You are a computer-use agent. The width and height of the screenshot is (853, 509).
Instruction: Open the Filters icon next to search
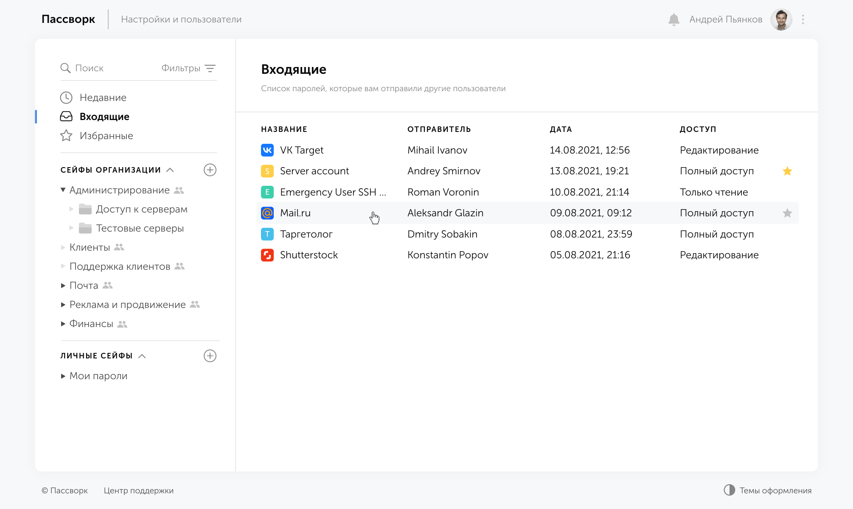click(x=210, y=68)
